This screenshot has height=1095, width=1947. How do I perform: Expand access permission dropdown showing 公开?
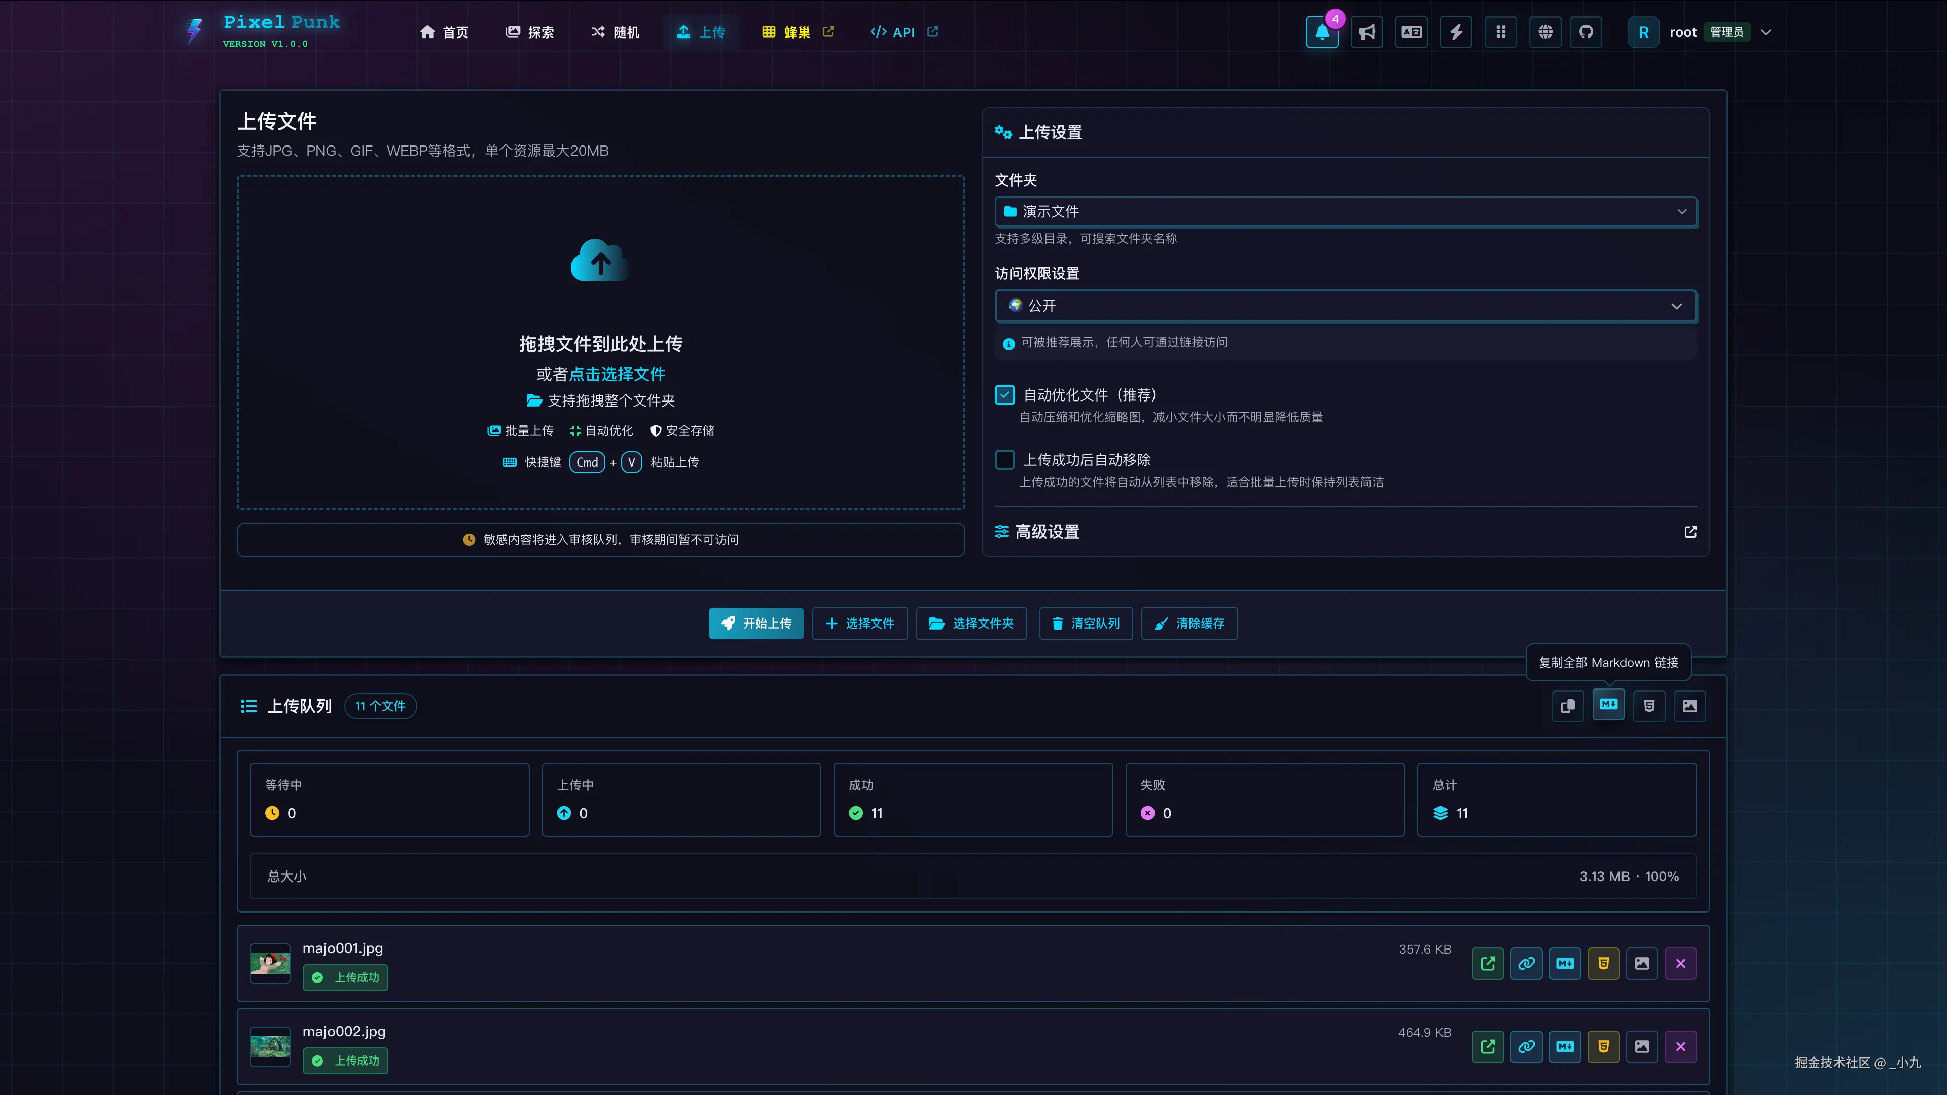[x=1345, y=306]
